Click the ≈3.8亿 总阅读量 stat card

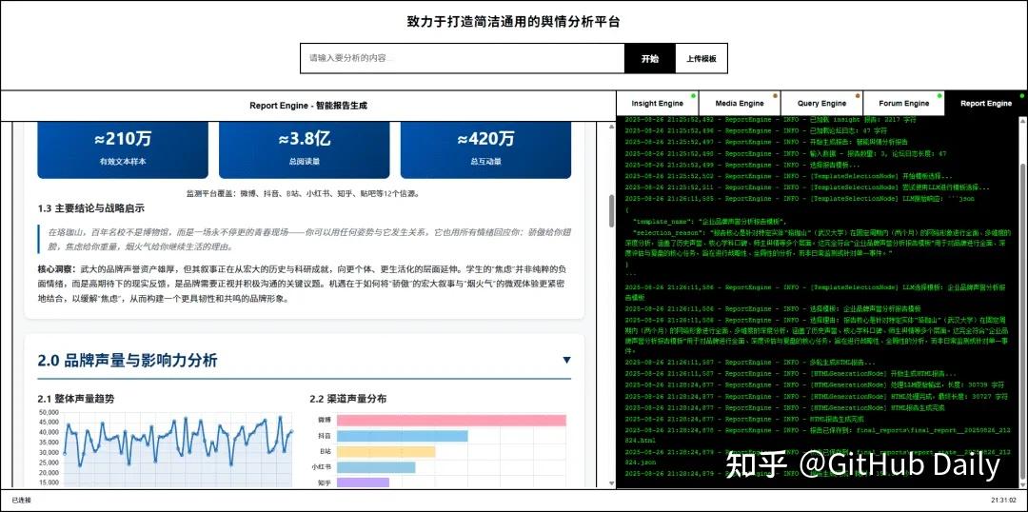[x=305, y=148]
